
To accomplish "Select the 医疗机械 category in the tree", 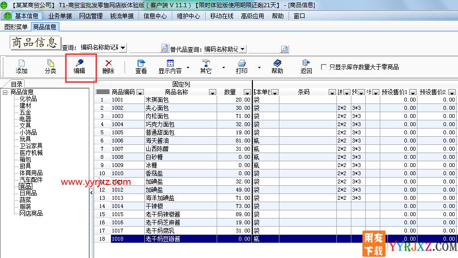I will [x=31, y=153].
